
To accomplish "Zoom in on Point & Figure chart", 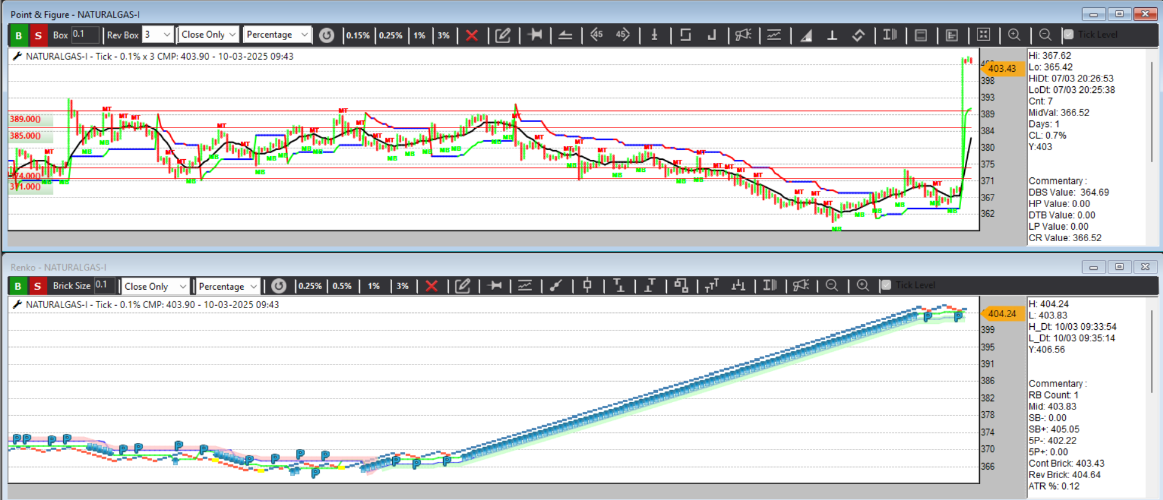I will point(1014,35).
